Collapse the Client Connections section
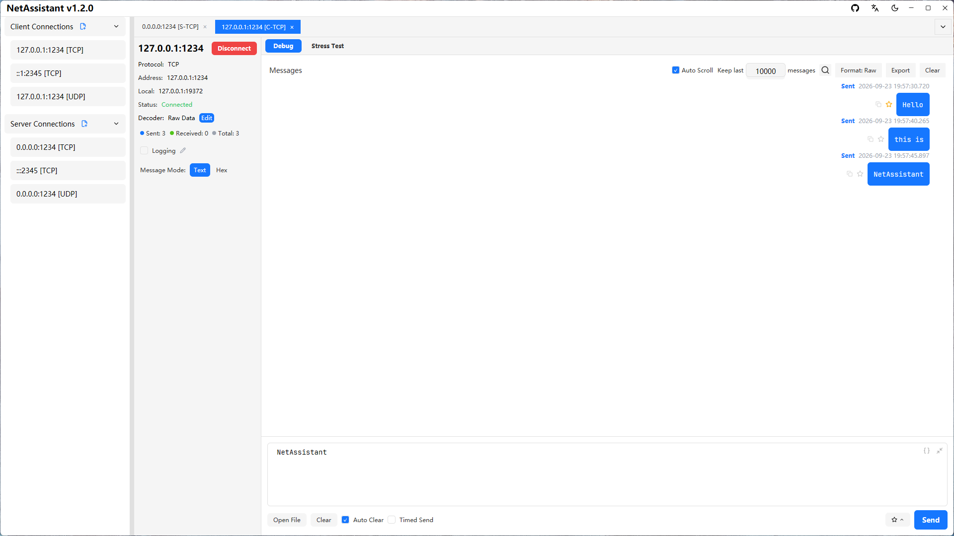The image size is (954, 536). [x=116, y=26]
